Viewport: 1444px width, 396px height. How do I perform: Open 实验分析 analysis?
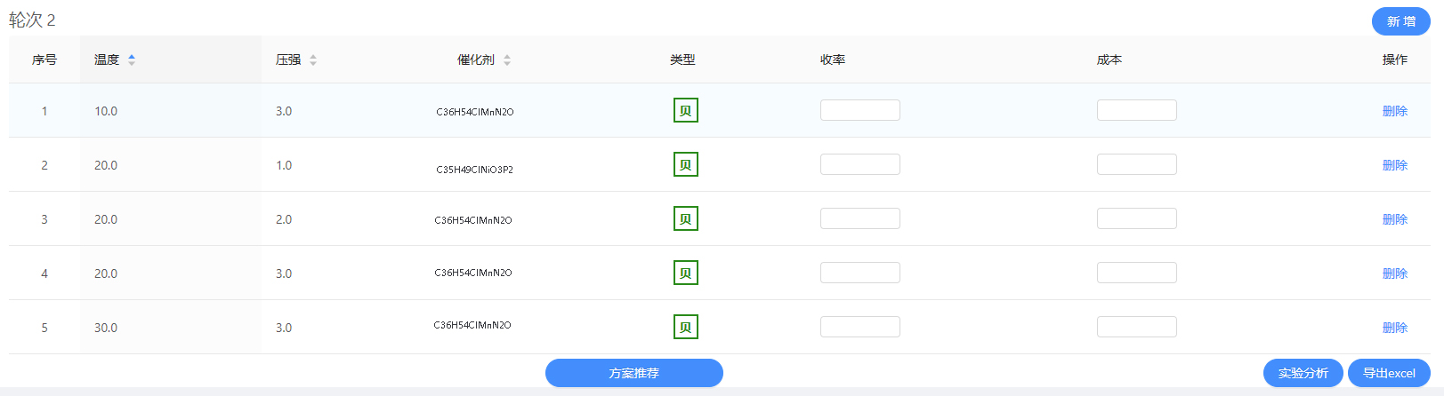[1303, 373]
